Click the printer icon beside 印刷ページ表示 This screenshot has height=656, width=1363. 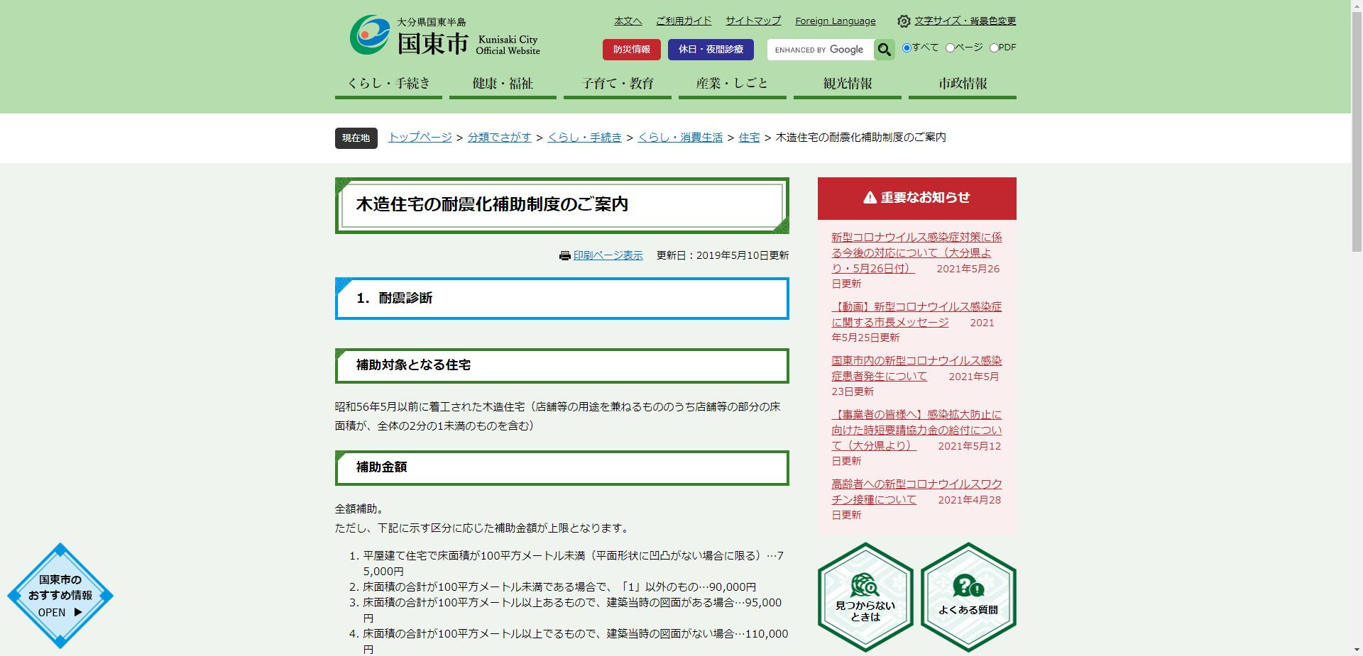click(563, 255)
